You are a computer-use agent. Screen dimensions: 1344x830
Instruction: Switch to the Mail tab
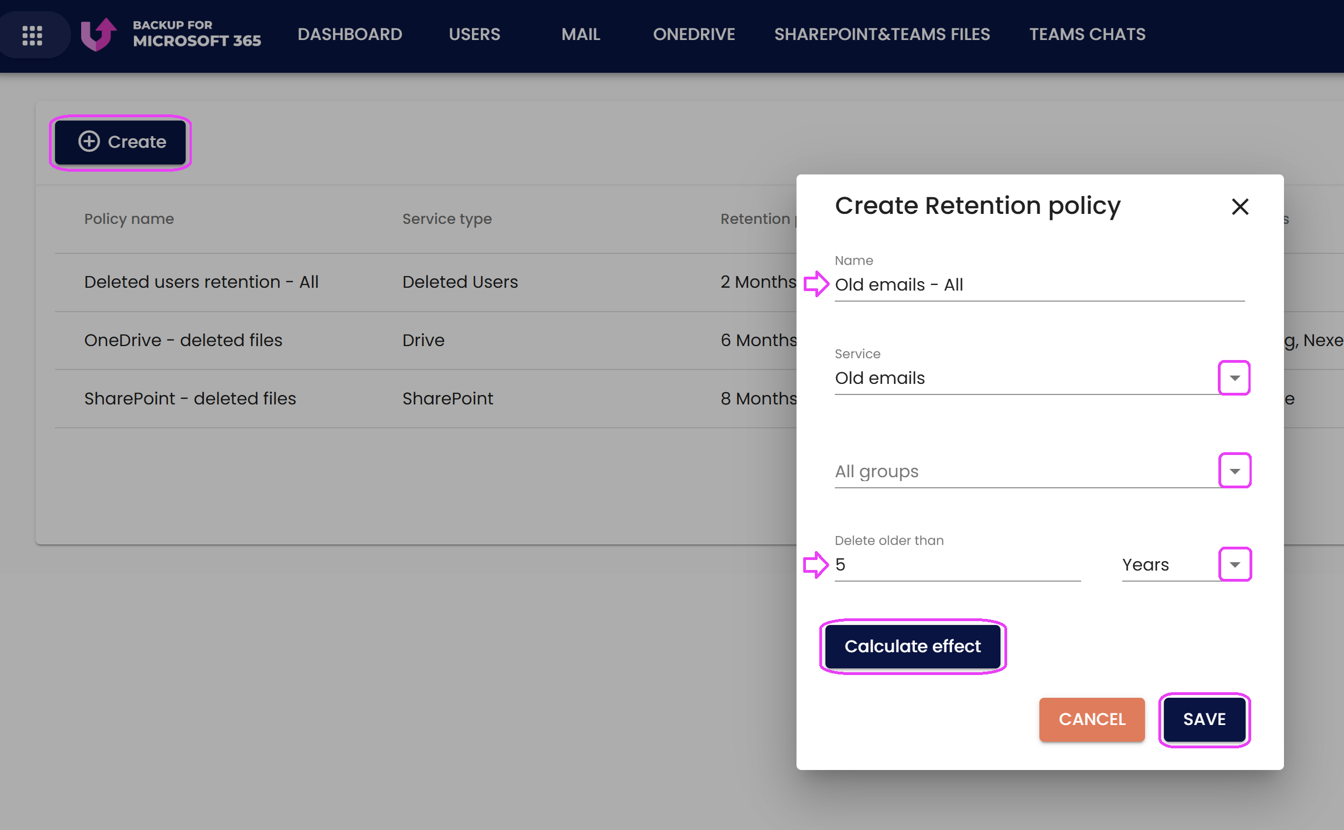click(580, 34)
